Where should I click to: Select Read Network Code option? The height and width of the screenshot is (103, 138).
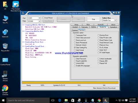[x=99, y=43]
